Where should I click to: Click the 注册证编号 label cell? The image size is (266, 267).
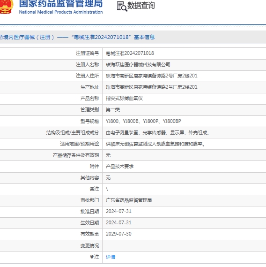tap(51, 53)
